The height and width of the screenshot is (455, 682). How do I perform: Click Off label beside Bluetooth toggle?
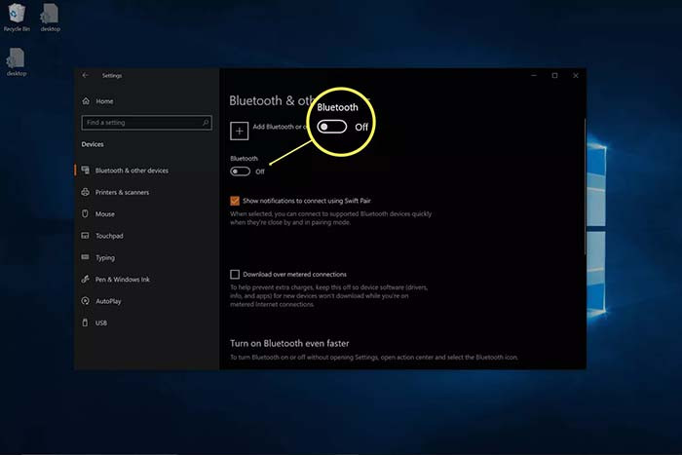[260, 171]
